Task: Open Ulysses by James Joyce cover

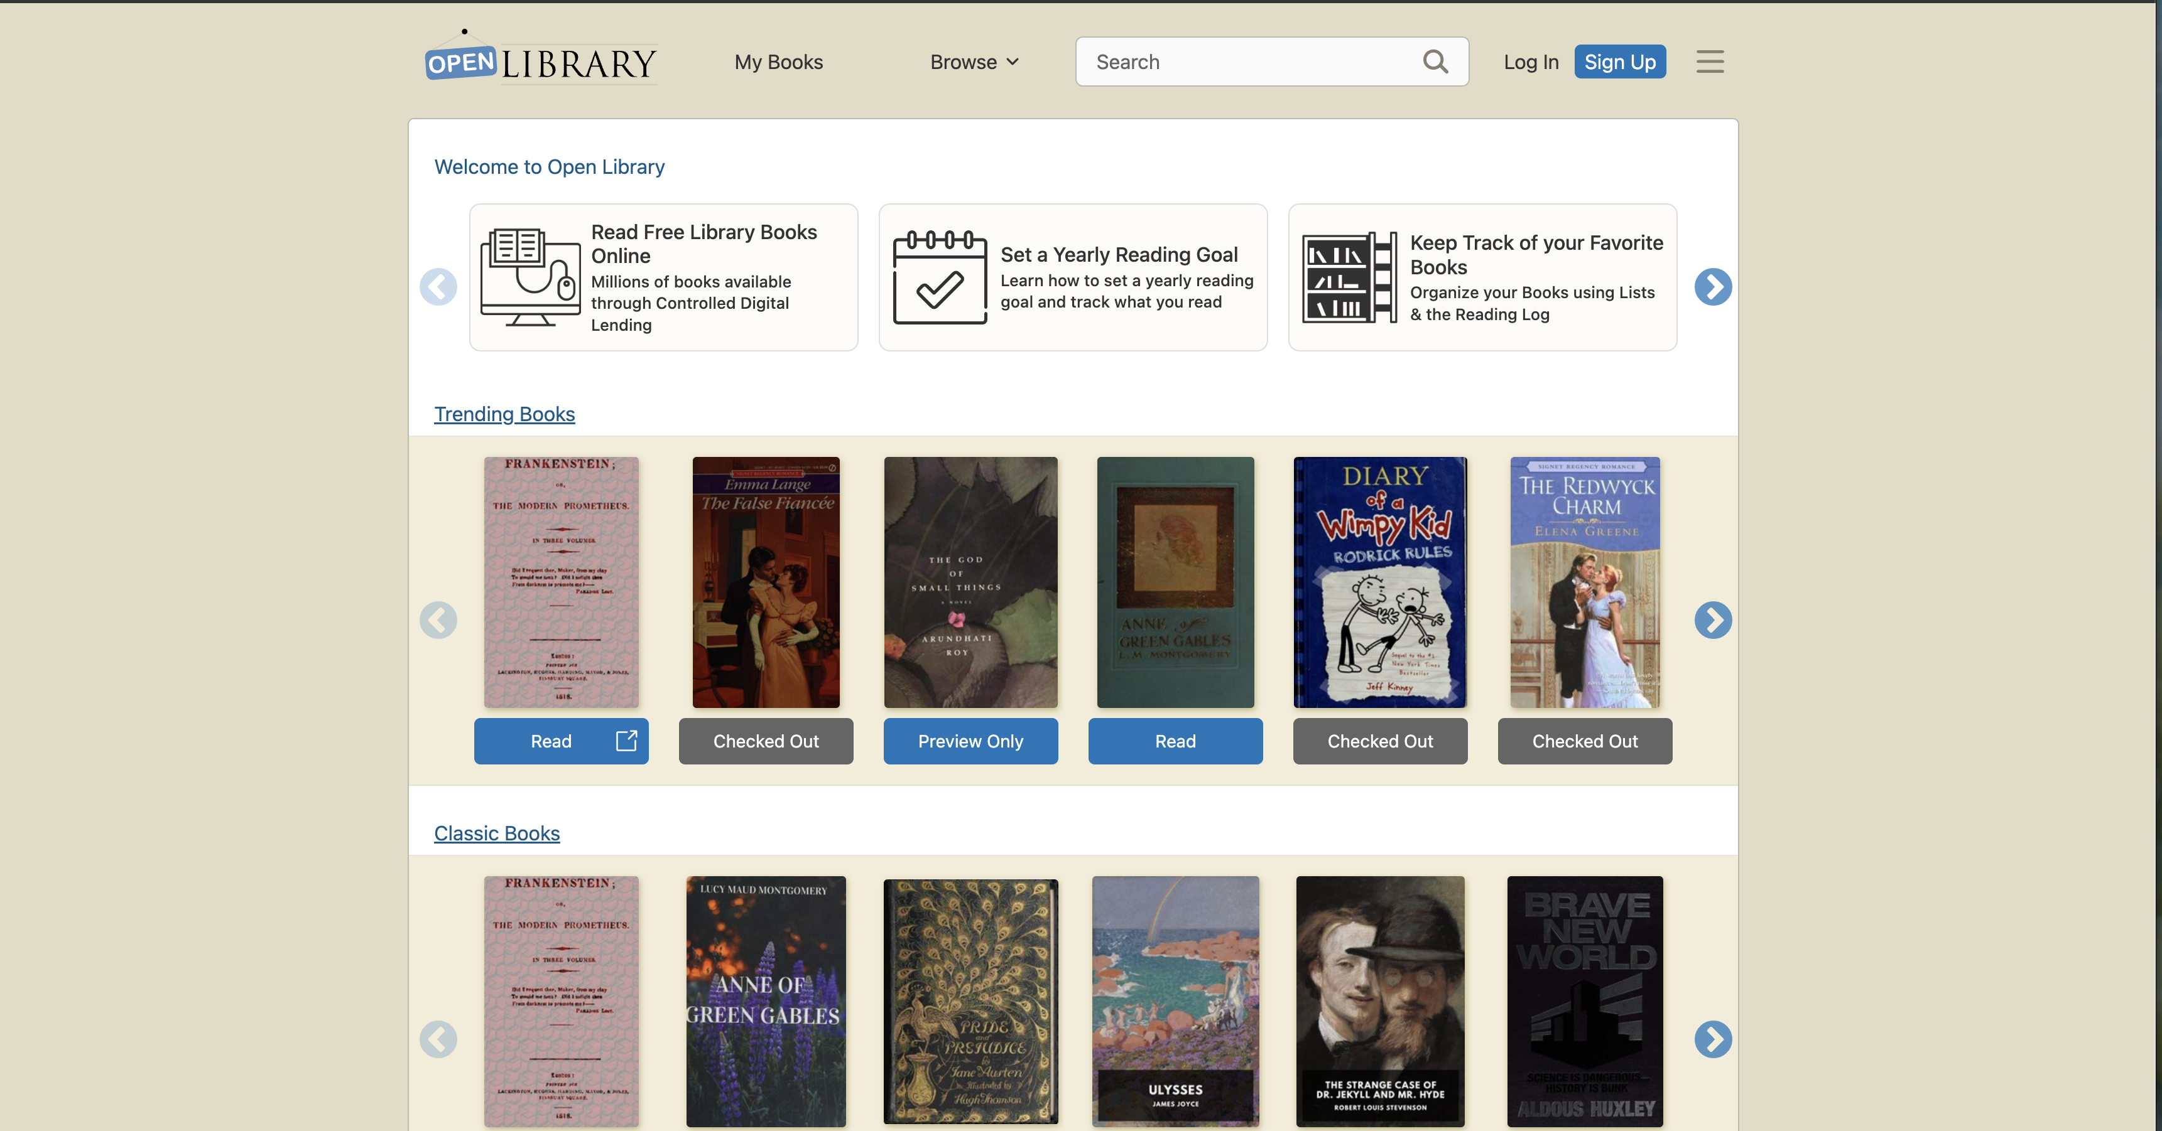Action: (x=1175, y=1001)
